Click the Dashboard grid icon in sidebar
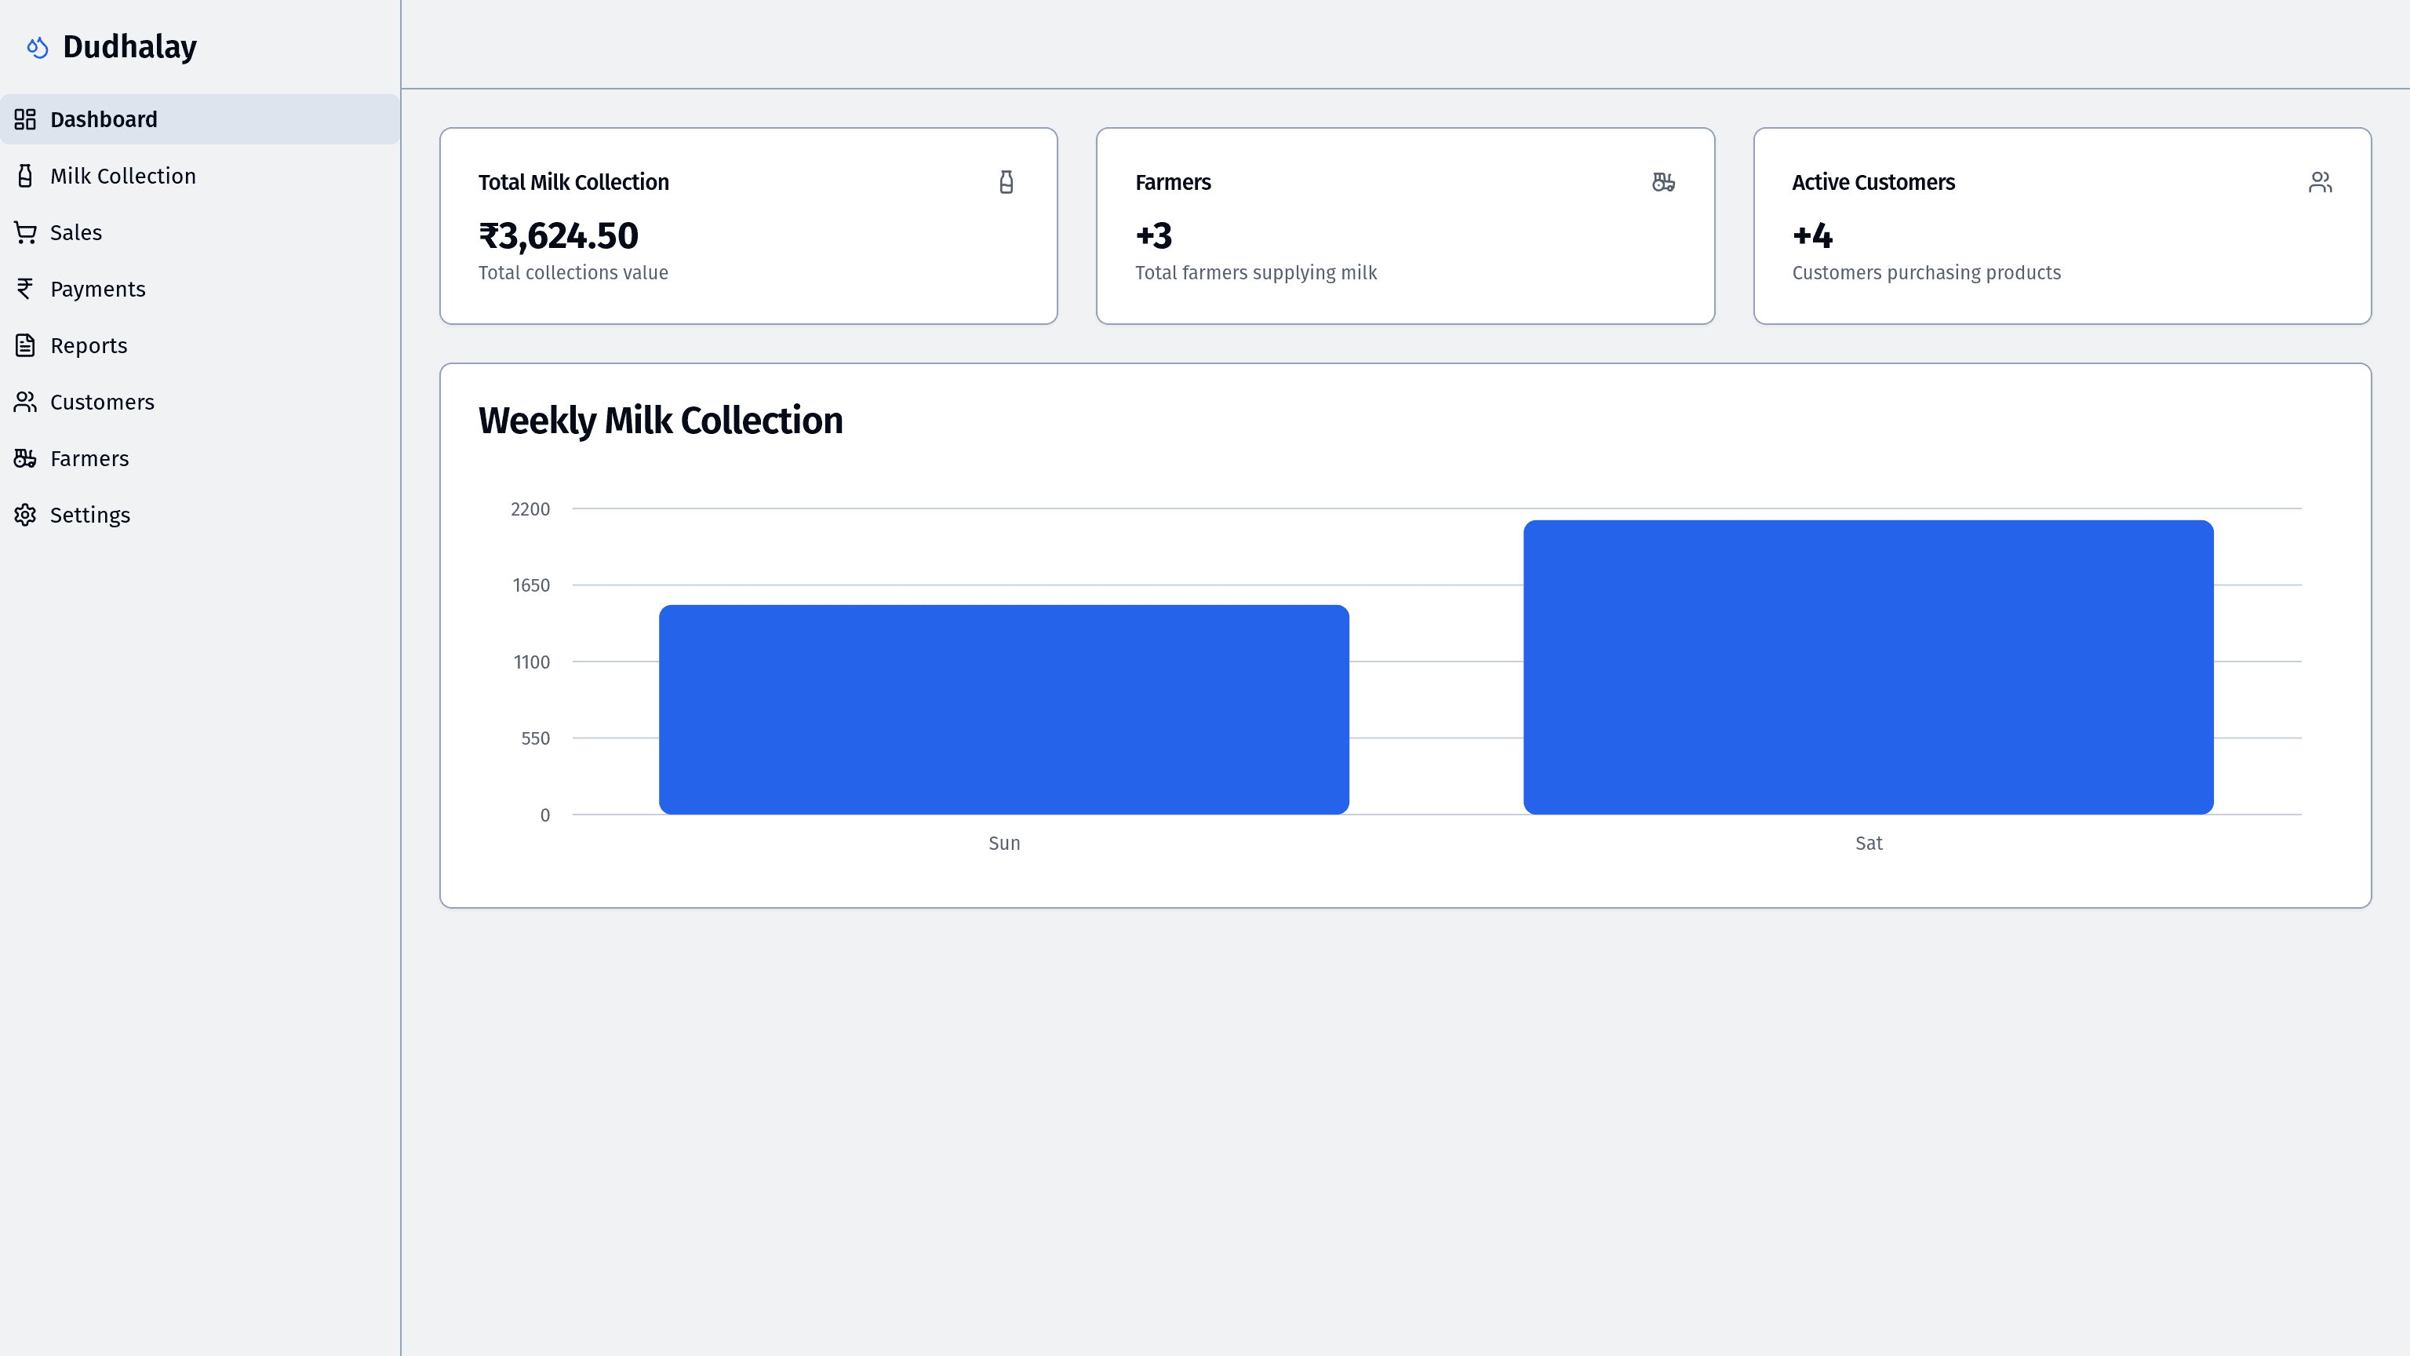The height and width of the screenshot is (1356, 2410). [x=25, y=118]
